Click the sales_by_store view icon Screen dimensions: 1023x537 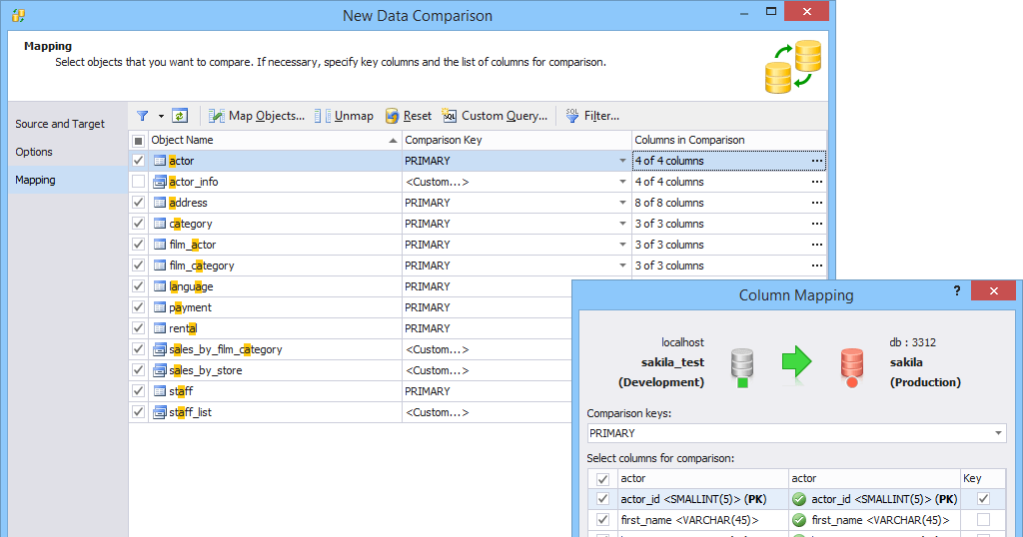(160, 370)
